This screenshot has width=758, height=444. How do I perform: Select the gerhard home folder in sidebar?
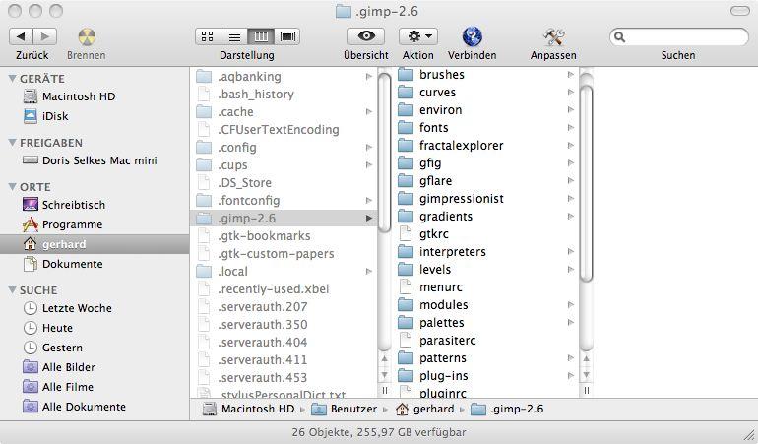(x=95, y=244)
